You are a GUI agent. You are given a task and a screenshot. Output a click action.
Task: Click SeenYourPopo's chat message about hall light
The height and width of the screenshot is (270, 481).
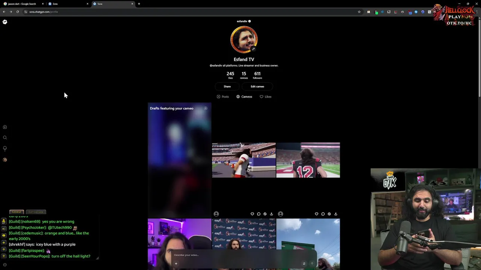tap(50, 256)
